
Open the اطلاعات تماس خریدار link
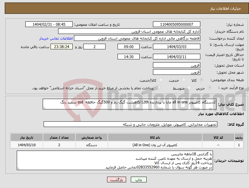[x=56, y=38]
